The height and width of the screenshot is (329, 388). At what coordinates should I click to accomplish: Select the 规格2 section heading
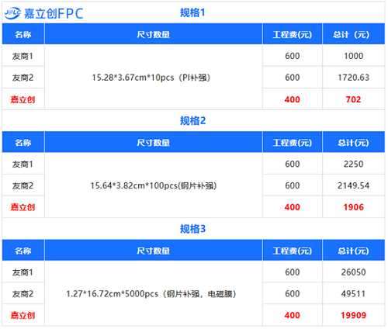click(x=192, y=121)
